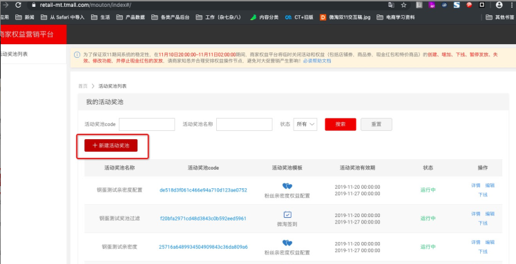
Task: Click the info icon in the notice banner
Action: pos(77,55)
